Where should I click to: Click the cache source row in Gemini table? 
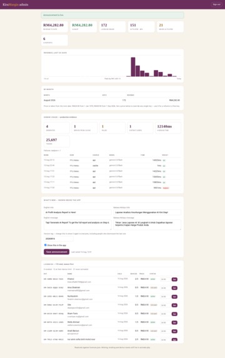point(112,166)
